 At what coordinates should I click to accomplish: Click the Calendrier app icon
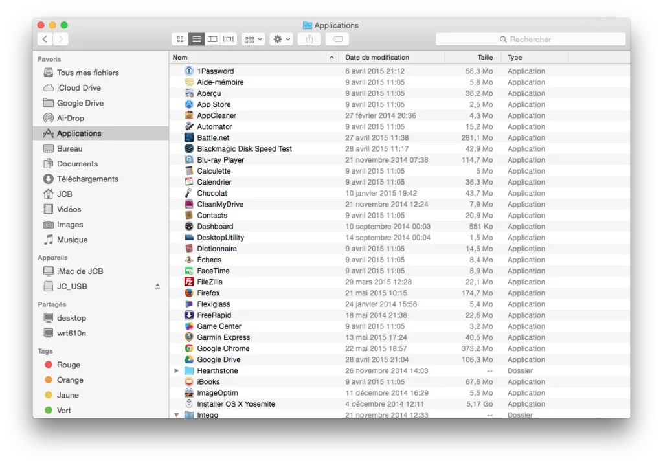189,182
